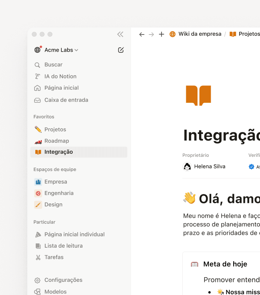Create a new page with compose icon
Screen dimensions: 260x295
tap(121, 50)
